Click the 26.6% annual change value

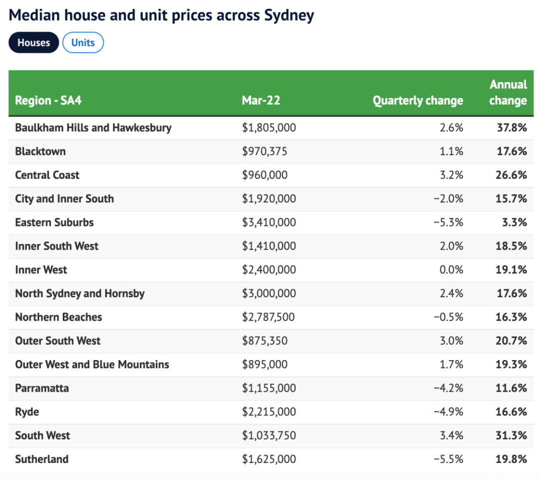[511, 175]
